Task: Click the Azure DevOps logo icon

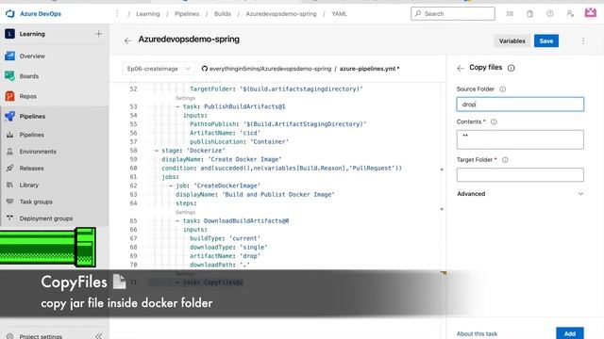Action: tap(10, 14)
